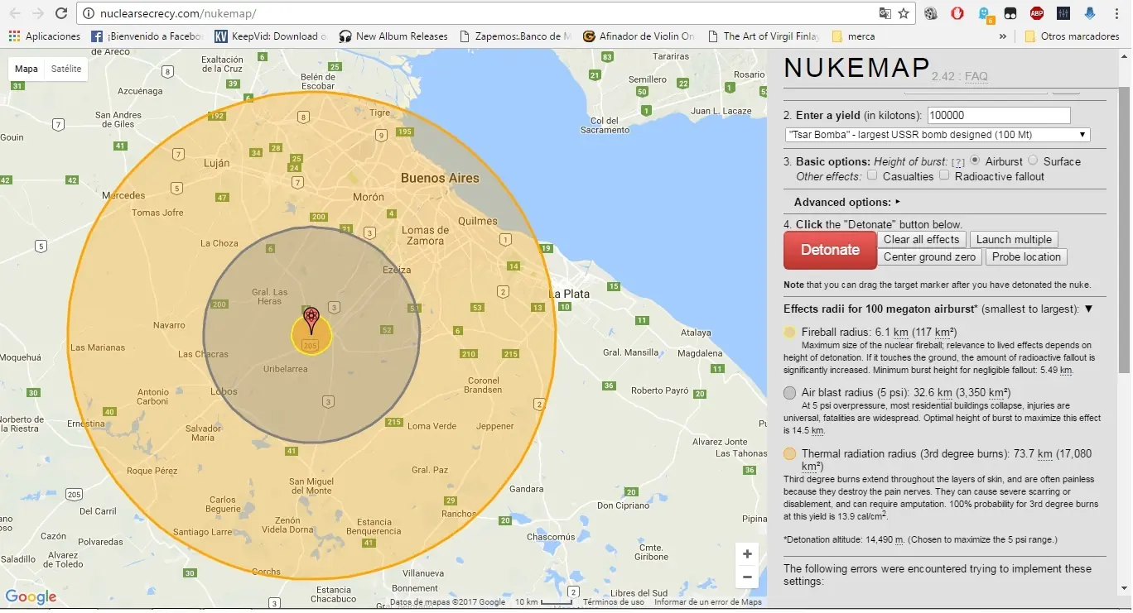
Task: Click the red ground zero target marker
Action: pos(311,318)
